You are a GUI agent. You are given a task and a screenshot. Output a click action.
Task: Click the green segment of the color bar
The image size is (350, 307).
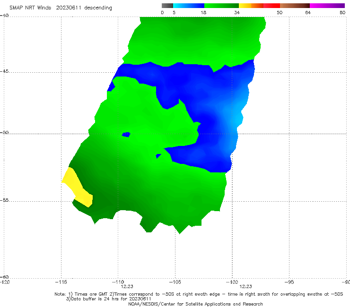221,6
